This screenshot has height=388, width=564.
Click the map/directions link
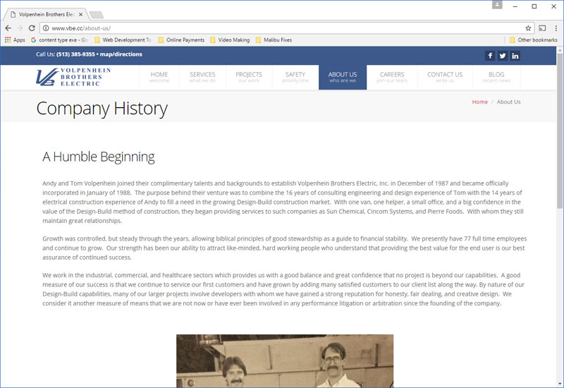click(121, 54)
